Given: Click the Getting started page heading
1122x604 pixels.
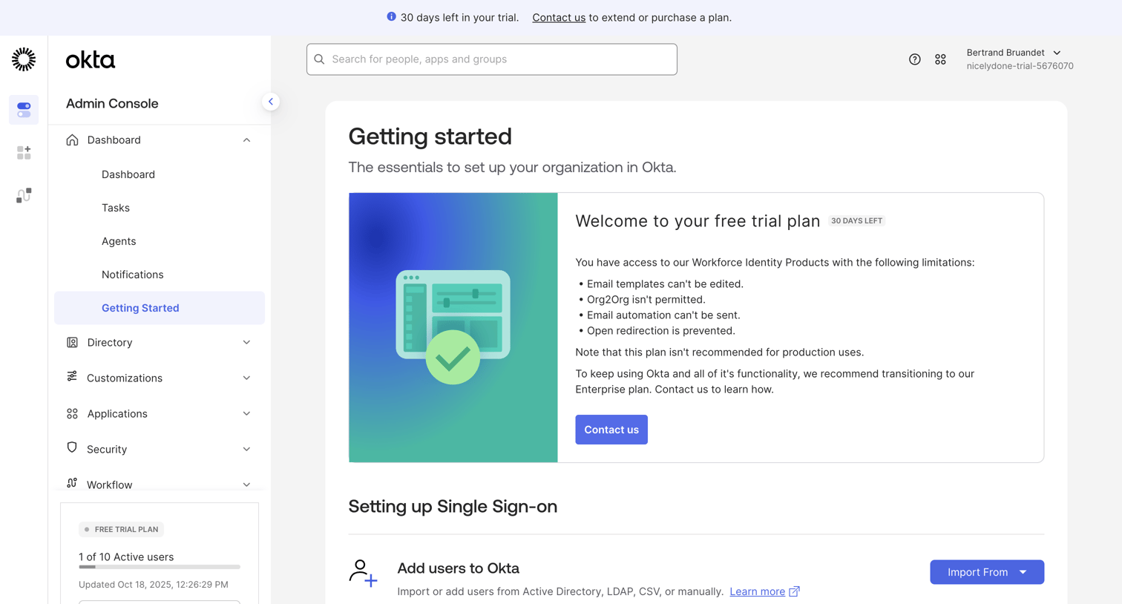Looking at the screenshot, I should [x=430, y=137].
